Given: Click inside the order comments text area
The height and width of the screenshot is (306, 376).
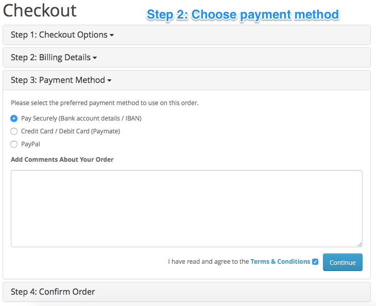Looking at the screenshot, I should tap(186, 209).
